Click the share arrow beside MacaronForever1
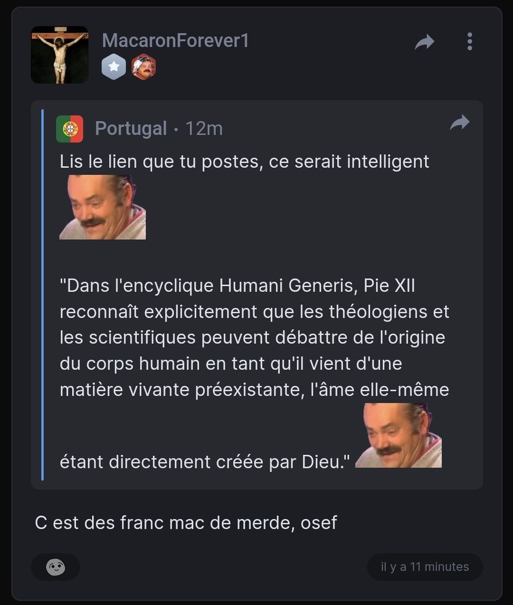 pyautogui.click(x=424, y=42)
